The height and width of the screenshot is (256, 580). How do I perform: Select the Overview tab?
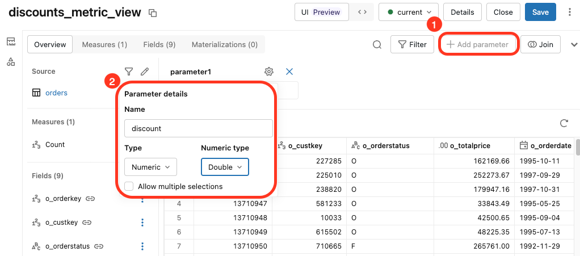click(50, 44)
